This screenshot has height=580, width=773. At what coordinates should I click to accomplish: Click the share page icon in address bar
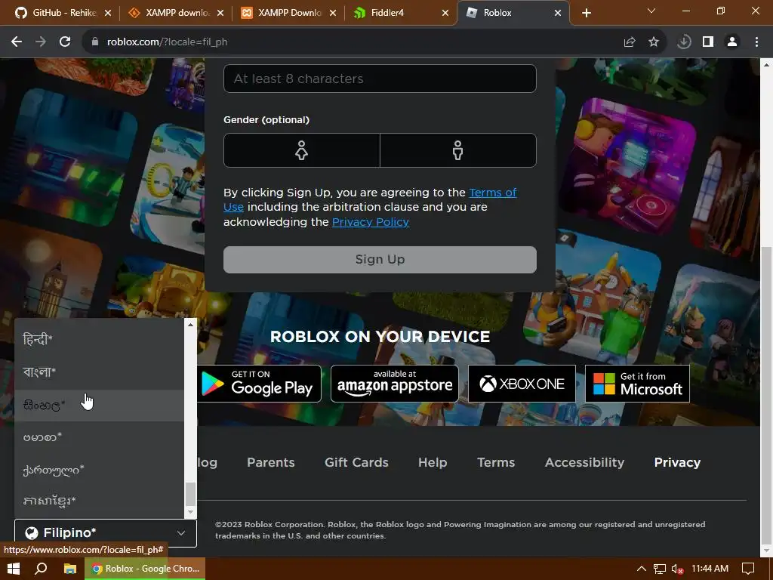[629, 42]
